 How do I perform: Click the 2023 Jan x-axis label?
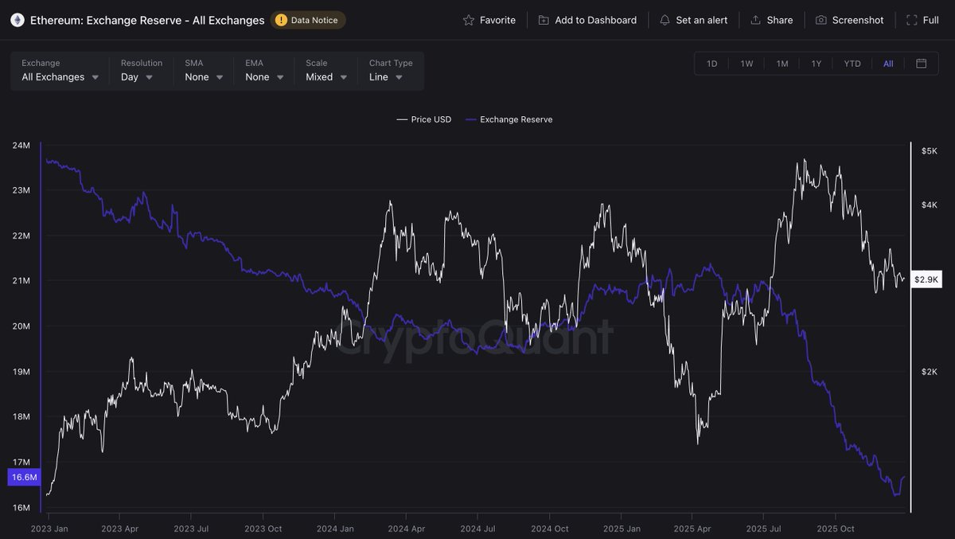[49, 529]
